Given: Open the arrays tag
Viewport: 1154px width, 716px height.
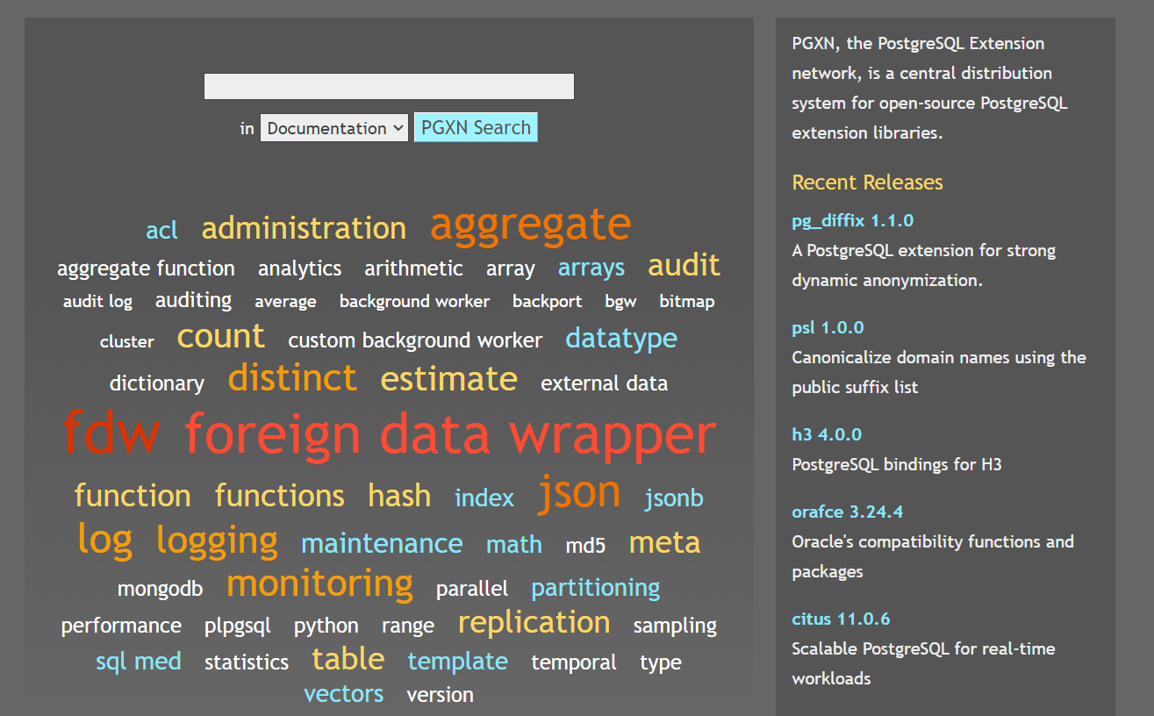Looking at the screenshot, I should (591, 268).
